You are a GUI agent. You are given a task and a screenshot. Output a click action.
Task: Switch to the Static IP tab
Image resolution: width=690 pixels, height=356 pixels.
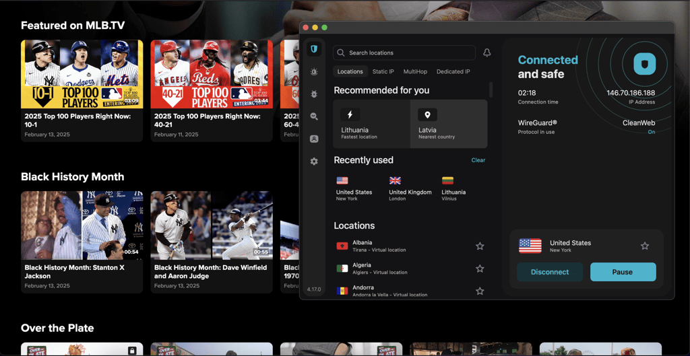[383, 71]
